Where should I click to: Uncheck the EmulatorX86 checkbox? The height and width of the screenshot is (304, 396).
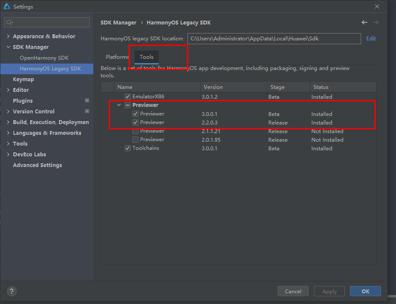click(128, 97)
